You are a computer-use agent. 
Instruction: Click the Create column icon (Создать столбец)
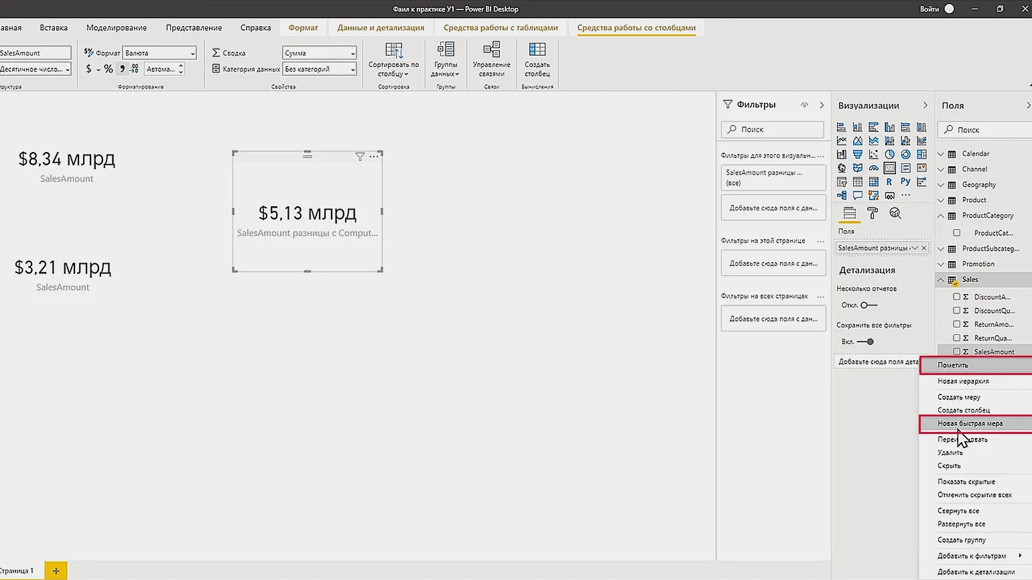(x=537, y=60)
